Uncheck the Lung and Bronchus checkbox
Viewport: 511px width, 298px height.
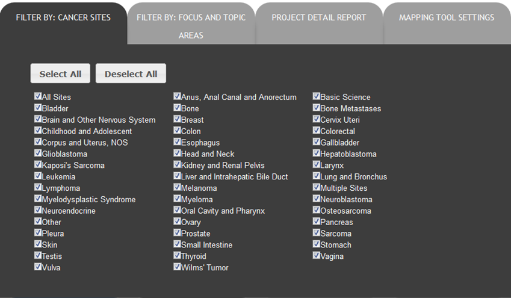point(316,176)
